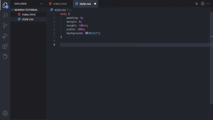Open index.html in the file tree
The height and width of the screenshot is (120, 213).
pos(28,14)
